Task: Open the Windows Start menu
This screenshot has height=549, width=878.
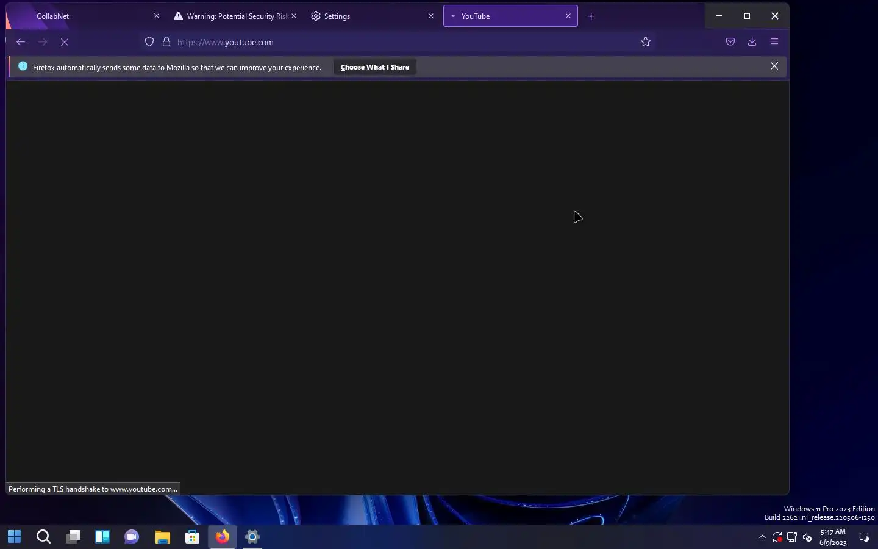Action: [14, 537]
